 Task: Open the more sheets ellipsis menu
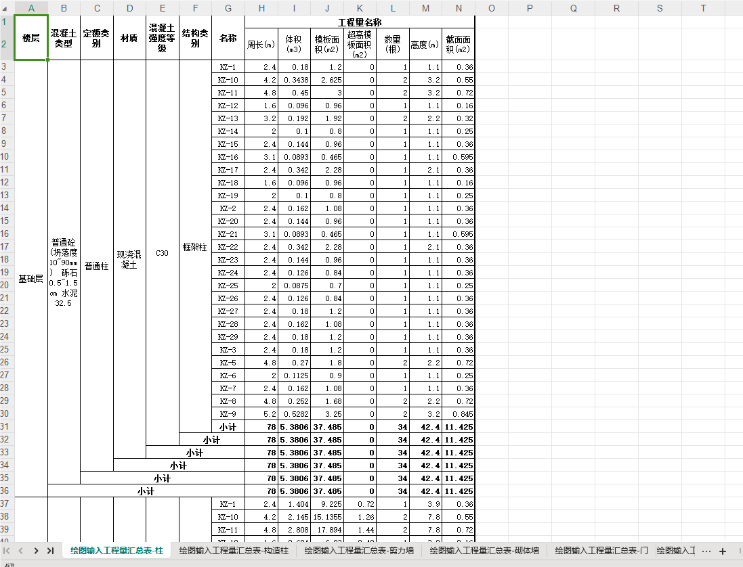point(706,551)
